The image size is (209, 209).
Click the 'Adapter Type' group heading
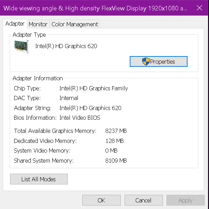click(29, 35)
